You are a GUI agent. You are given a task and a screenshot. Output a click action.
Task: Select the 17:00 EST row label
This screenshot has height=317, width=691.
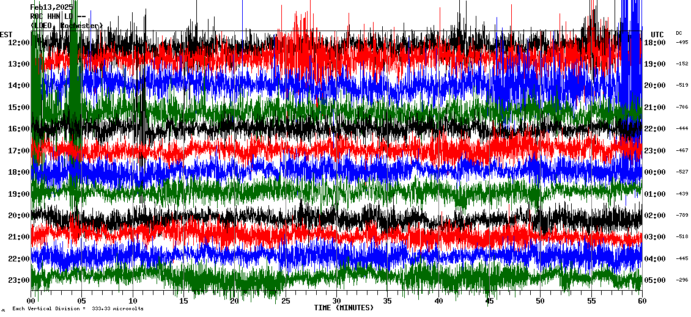click(x=18, y=151)
